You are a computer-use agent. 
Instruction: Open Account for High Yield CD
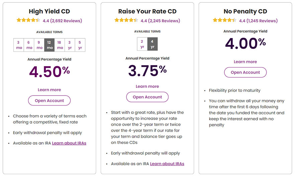pos(49,101)
